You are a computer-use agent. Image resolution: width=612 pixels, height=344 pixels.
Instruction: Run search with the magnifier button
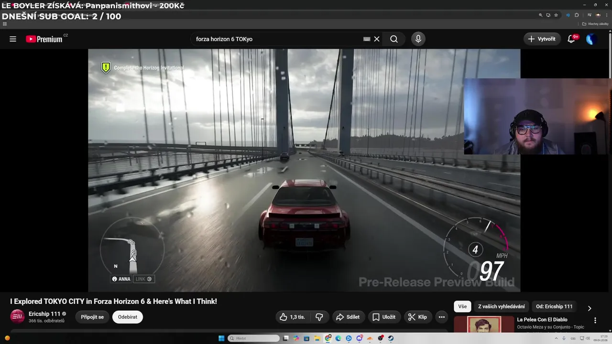coord(394,39)
